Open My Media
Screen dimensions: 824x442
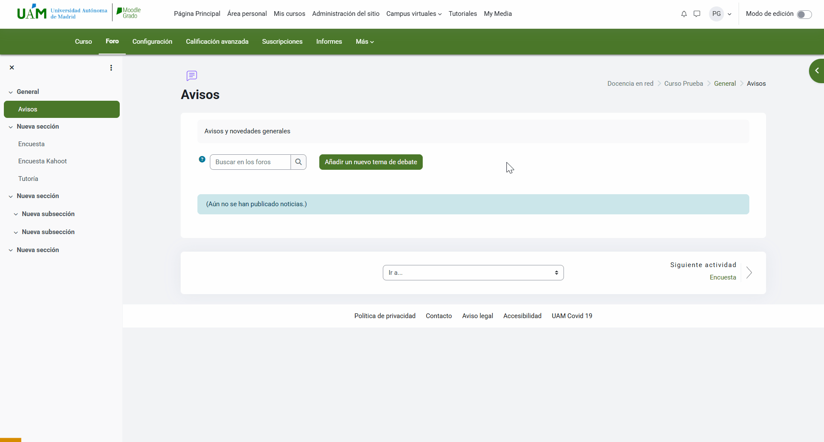coord(498,14)
